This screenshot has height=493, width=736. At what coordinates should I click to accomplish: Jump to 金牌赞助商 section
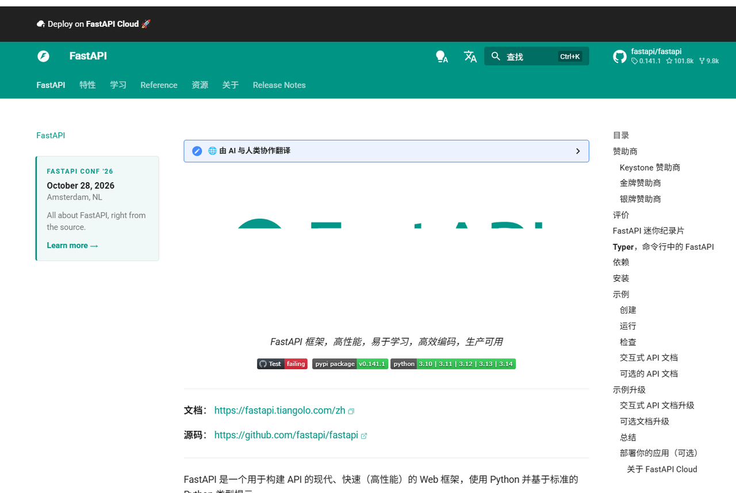pyautogui.click(x=641, y=183)
